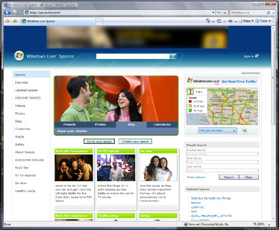Click the Windows Live orb logo on the page
Screen dimensions: 279x230
(x=19, y=56)
